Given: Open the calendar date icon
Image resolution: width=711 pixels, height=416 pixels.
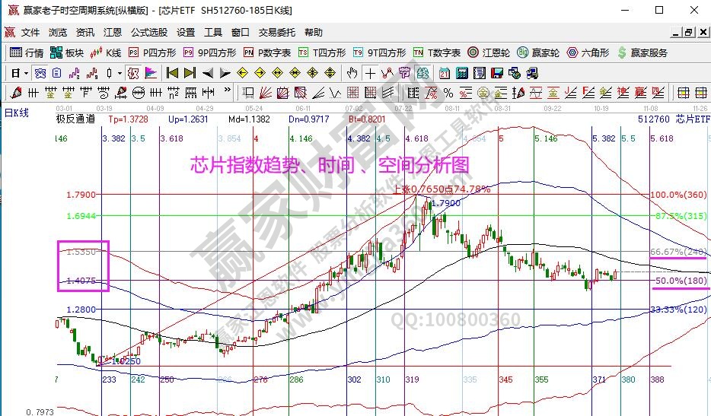Looking at the screenshot, I should point(445,73).
